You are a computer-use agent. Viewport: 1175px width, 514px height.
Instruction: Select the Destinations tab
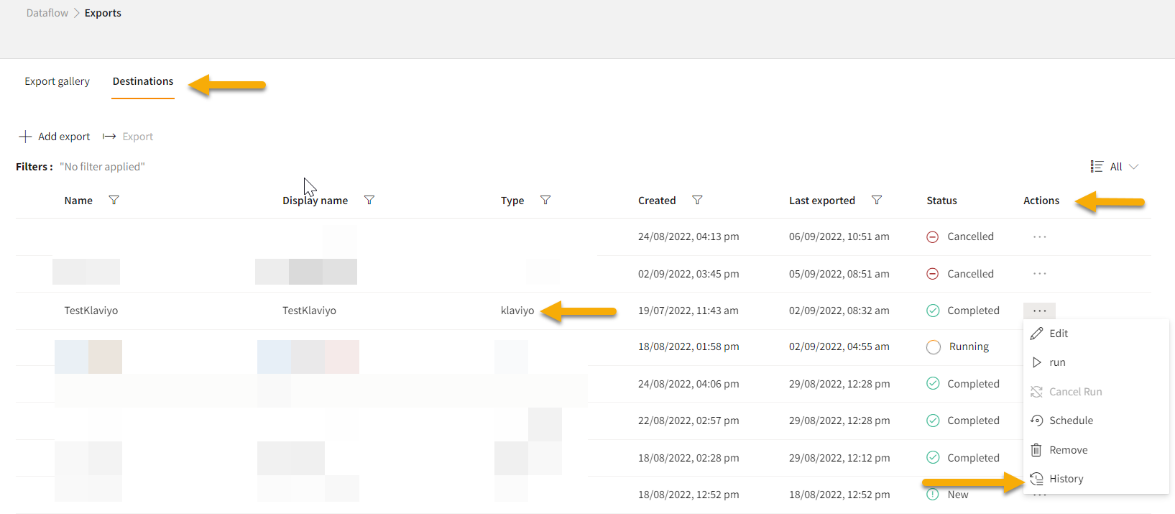pos(143,81)
